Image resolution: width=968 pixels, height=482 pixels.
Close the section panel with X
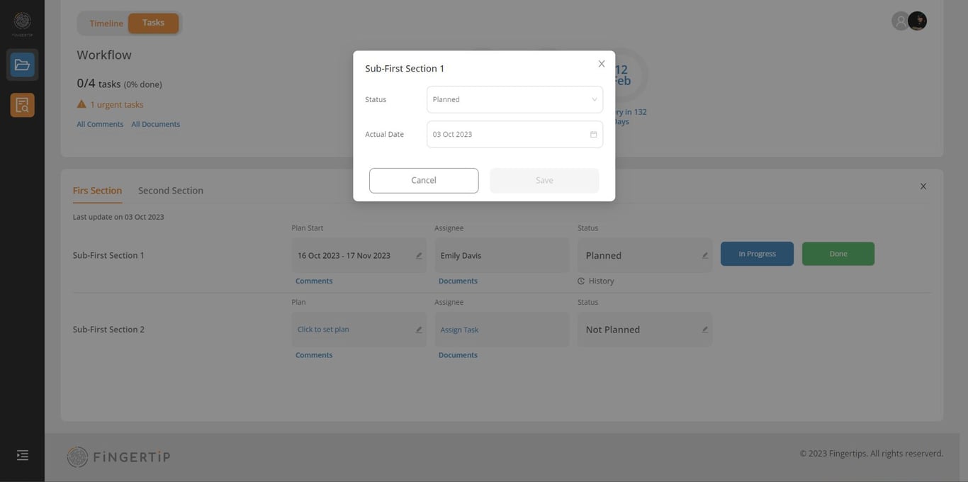tap(923, 186)
